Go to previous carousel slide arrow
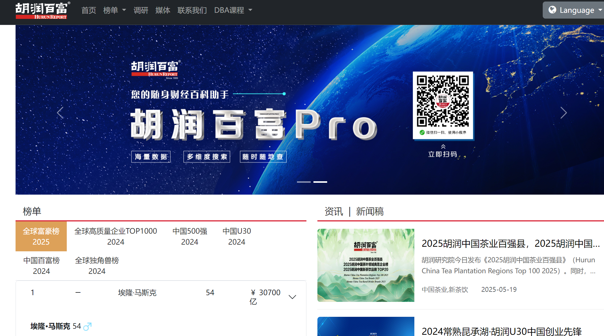 pos(60,113)
